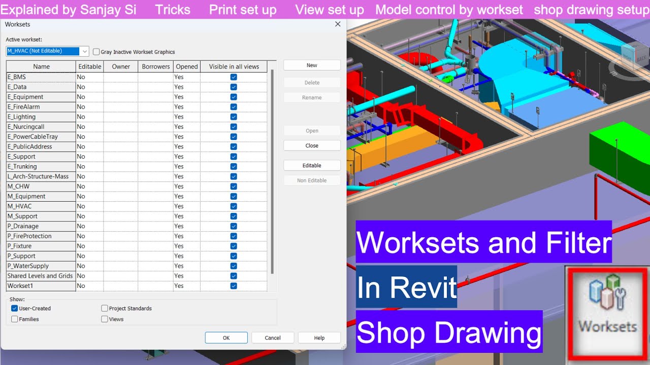Screen dimensions: 650x365
Task: Click shop drawing setup banner text
Action: (x=592, y=10)
